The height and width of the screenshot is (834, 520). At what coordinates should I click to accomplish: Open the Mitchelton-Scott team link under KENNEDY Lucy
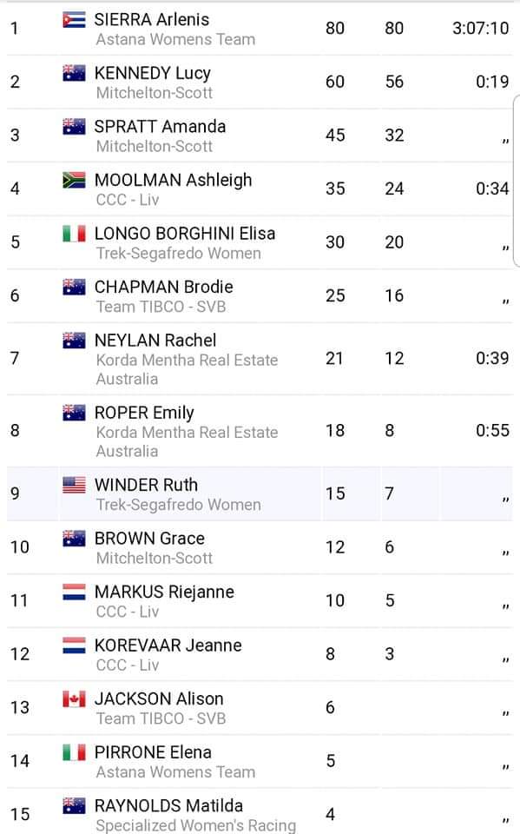click(155, 93)
